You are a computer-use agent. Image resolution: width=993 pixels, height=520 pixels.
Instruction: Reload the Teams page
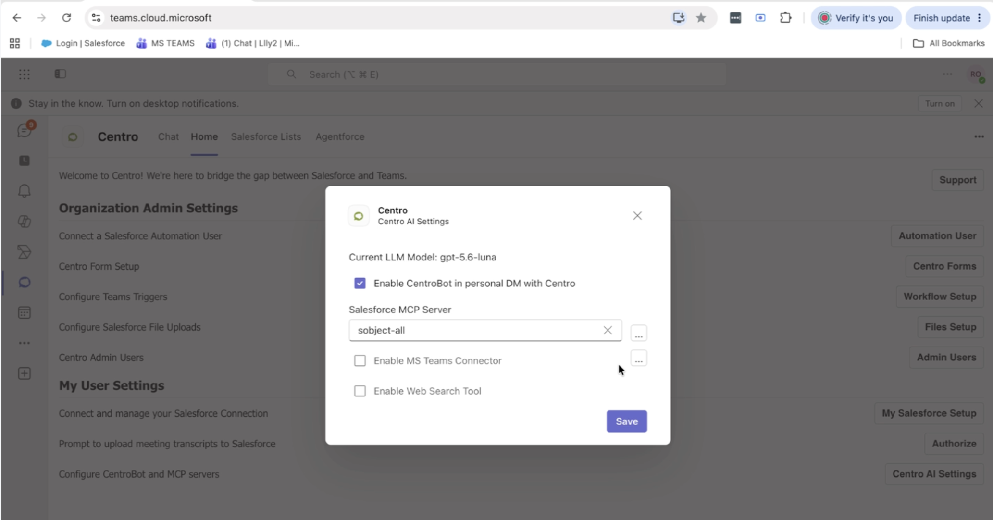coord(66,18)
